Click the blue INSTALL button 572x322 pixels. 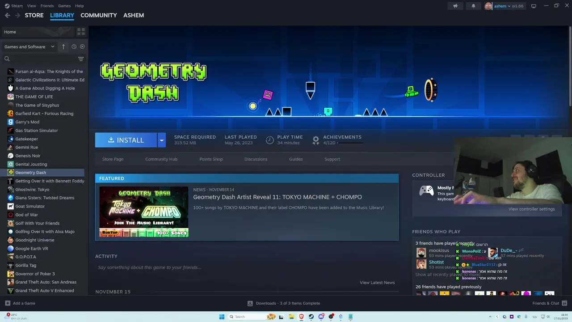(x=126, y=140)
